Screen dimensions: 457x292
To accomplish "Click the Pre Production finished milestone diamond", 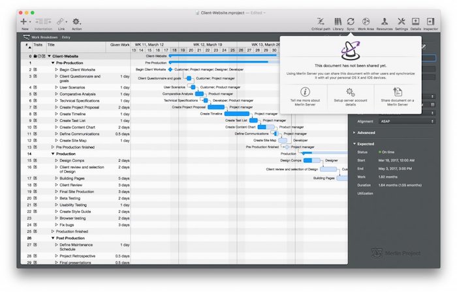I will click(x=287, y=147).
